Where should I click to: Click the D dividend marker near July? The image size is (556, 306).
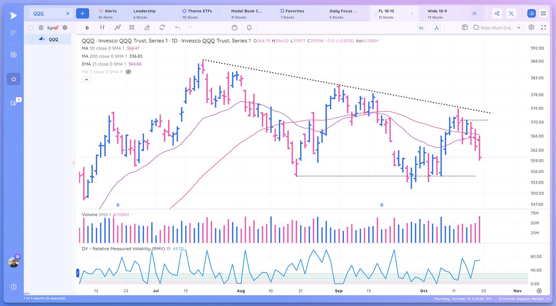[118, 205]
